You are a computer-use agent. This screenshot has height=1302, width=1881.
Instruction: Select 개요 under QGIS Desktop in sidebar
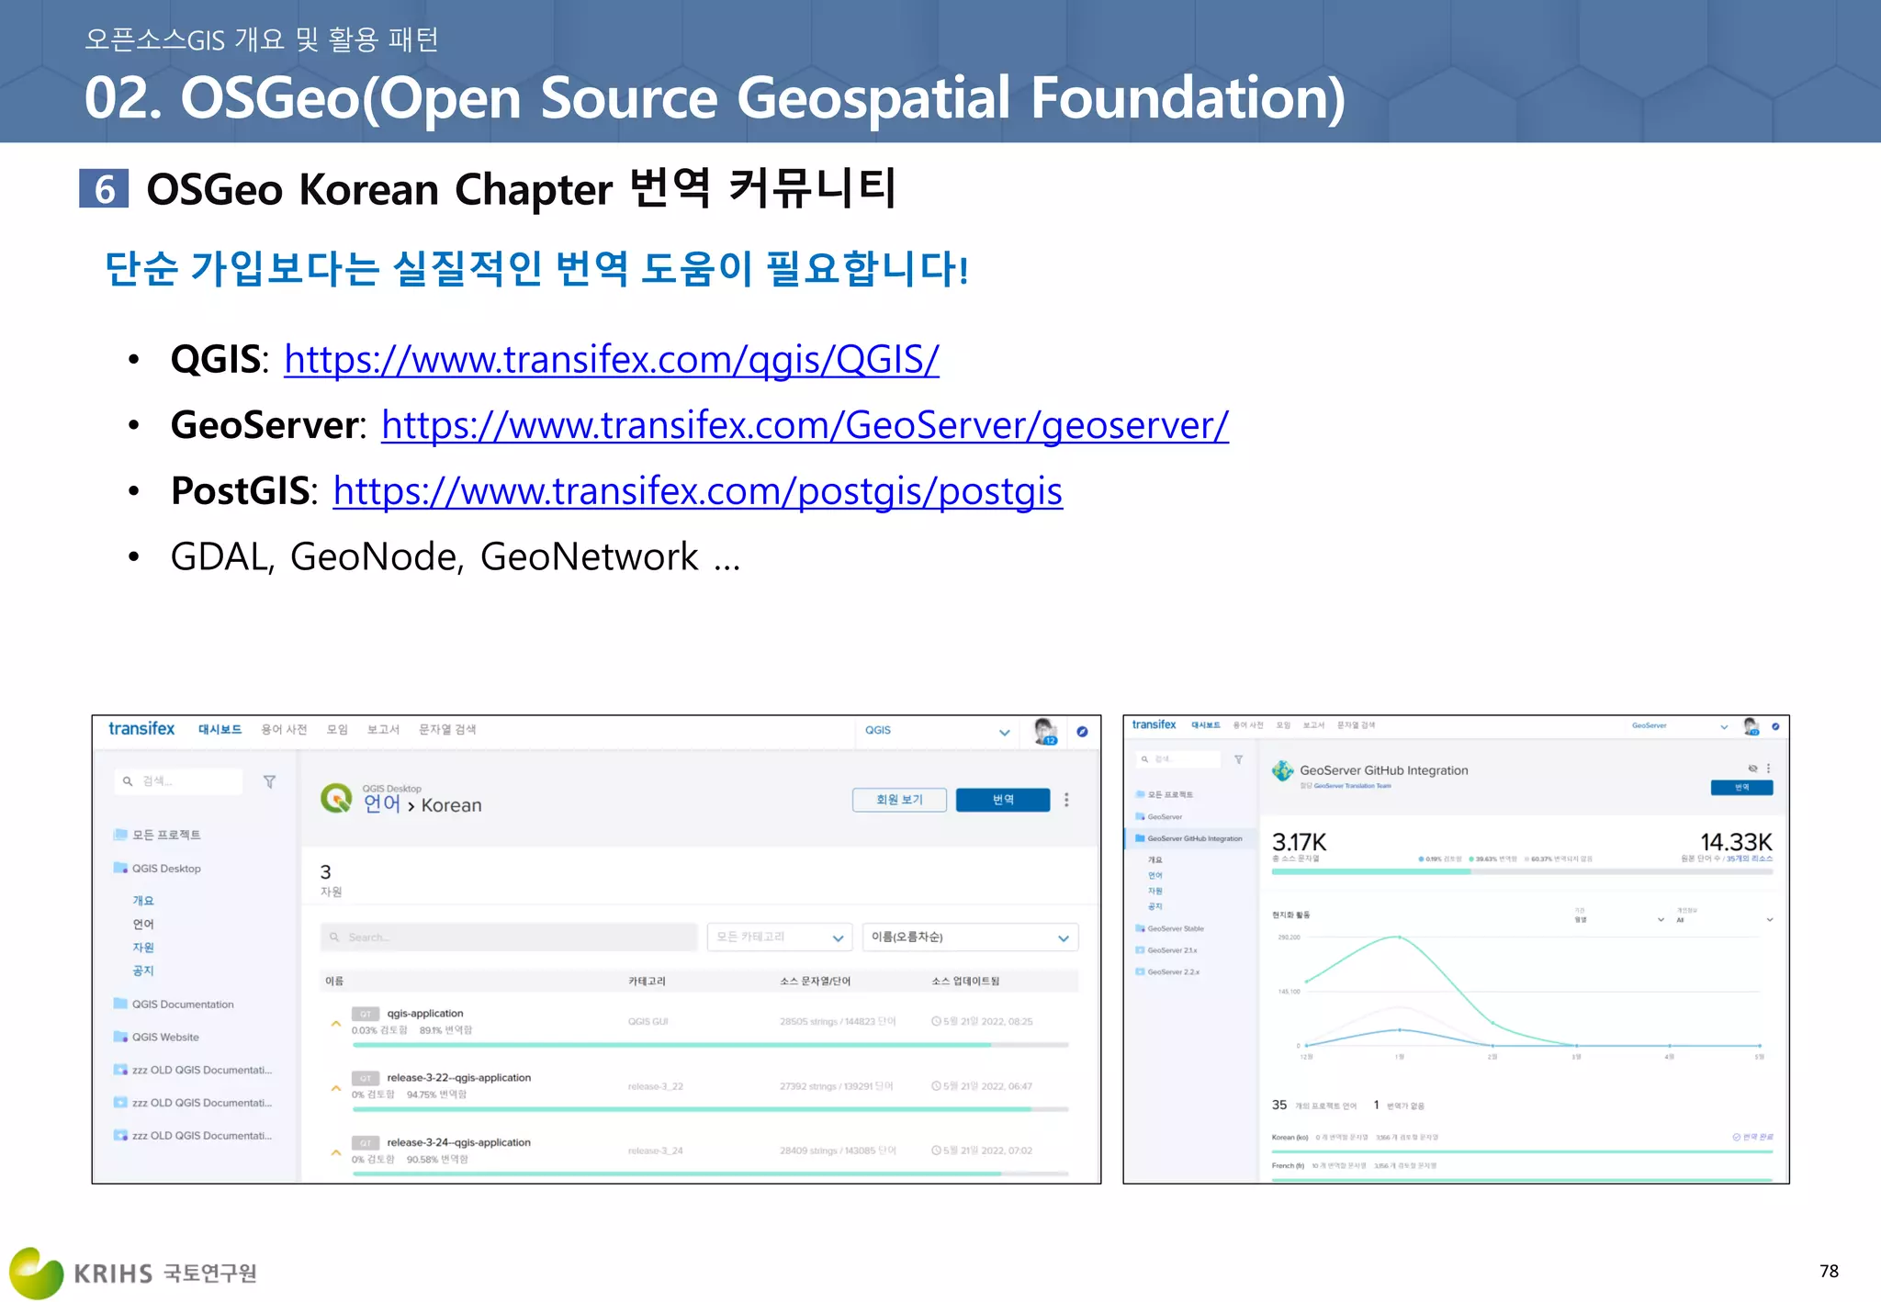pos(143,901)
